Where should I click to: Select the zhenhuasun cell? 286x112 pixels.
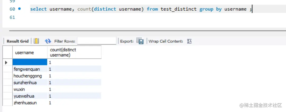(30, 103)
